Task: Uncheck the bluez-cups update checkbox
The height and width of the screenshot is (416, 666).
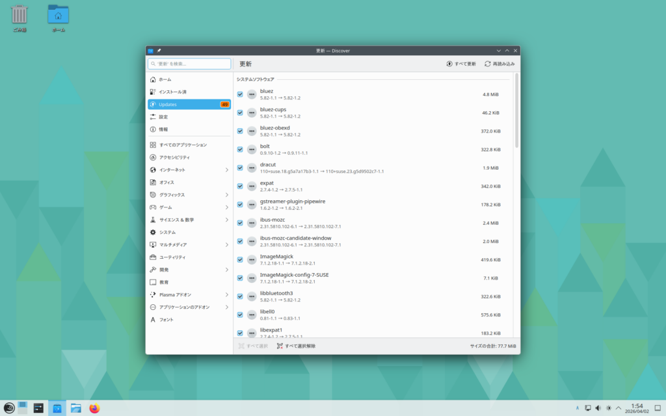Action: point(240,113)
